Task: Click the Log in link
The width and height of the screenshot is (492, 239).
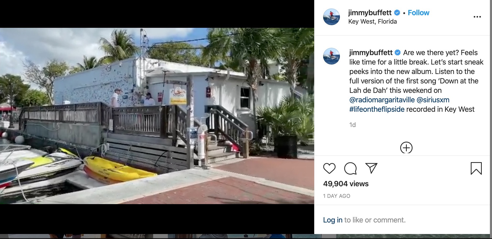Action: click(333, 220)
